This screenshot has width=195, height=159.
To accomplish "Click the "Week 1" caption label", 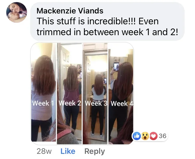I will (x=43, y=103).
